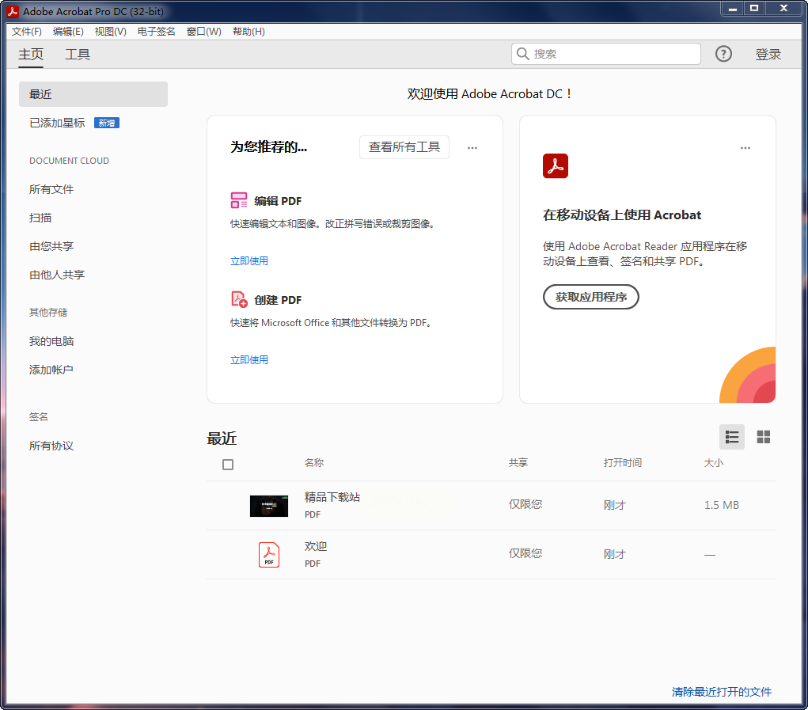Click the PDF file icon for 欢迎
The width and height of the screenshot is (808, 710).
[x=269, y=554]
